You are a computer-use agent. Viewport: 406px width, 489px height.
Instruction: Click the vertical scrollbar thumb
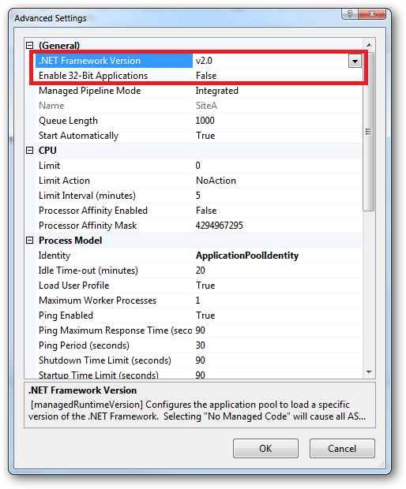369,132
